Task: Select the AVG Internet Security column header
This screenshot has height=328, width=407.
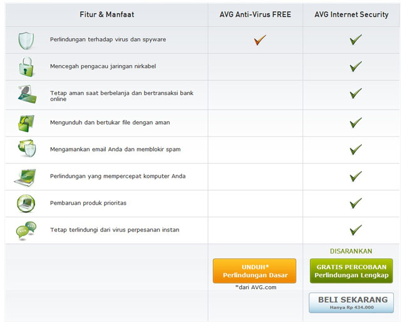Action: [x=351, y=14]
